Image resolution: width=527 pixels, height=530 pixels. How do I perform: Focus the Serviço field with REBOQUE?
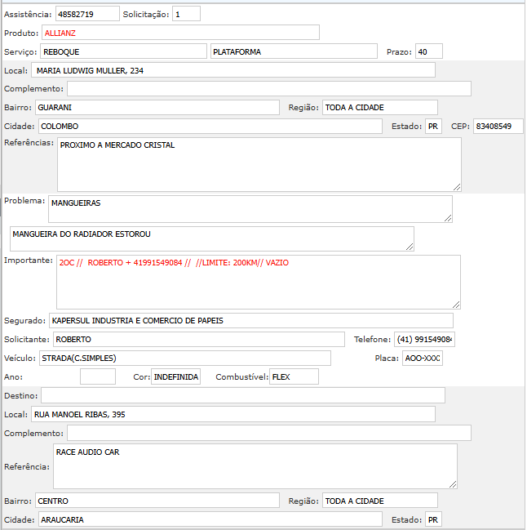click(123, 51)
